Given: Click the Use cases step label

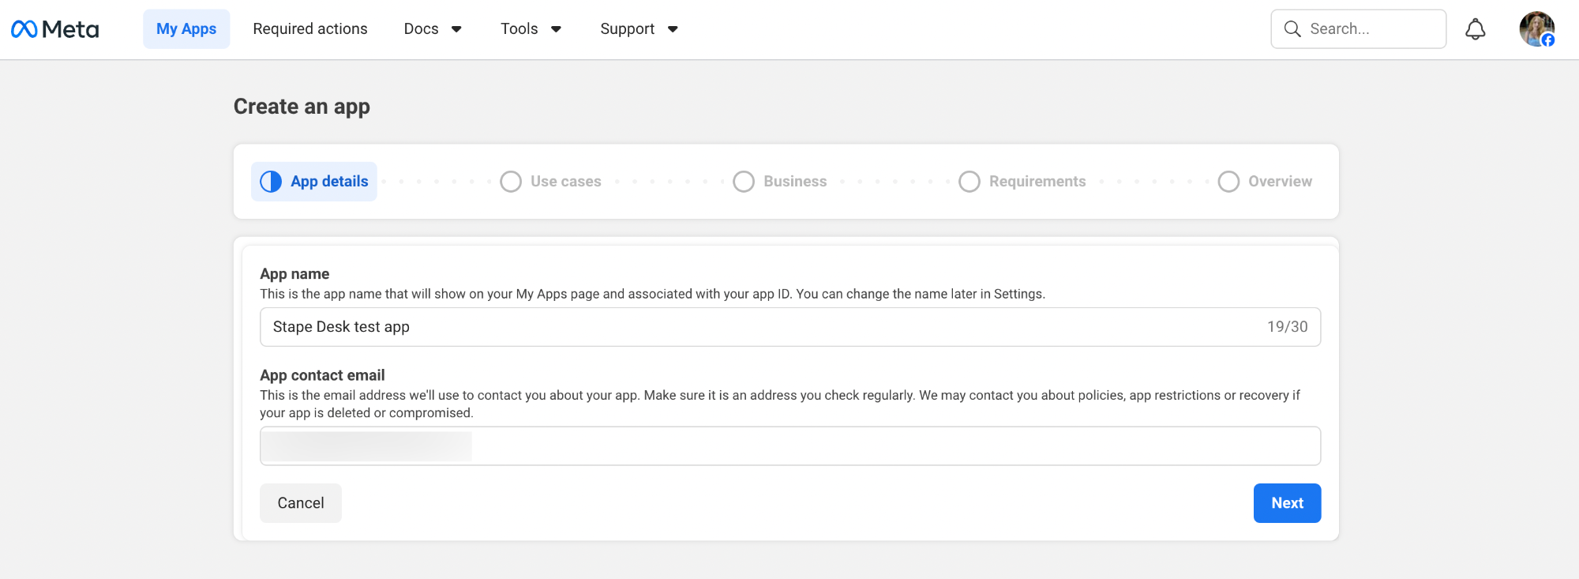Looking at the screenshot, I should point(566,182).
